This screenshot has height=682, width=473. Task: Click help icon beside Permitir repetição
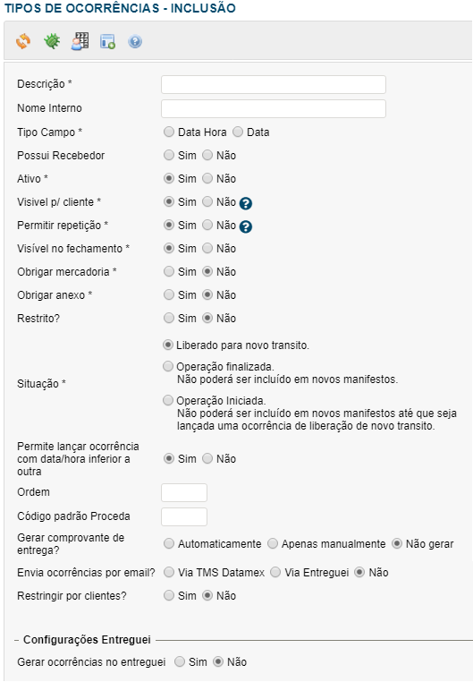[x=246, y=226]
